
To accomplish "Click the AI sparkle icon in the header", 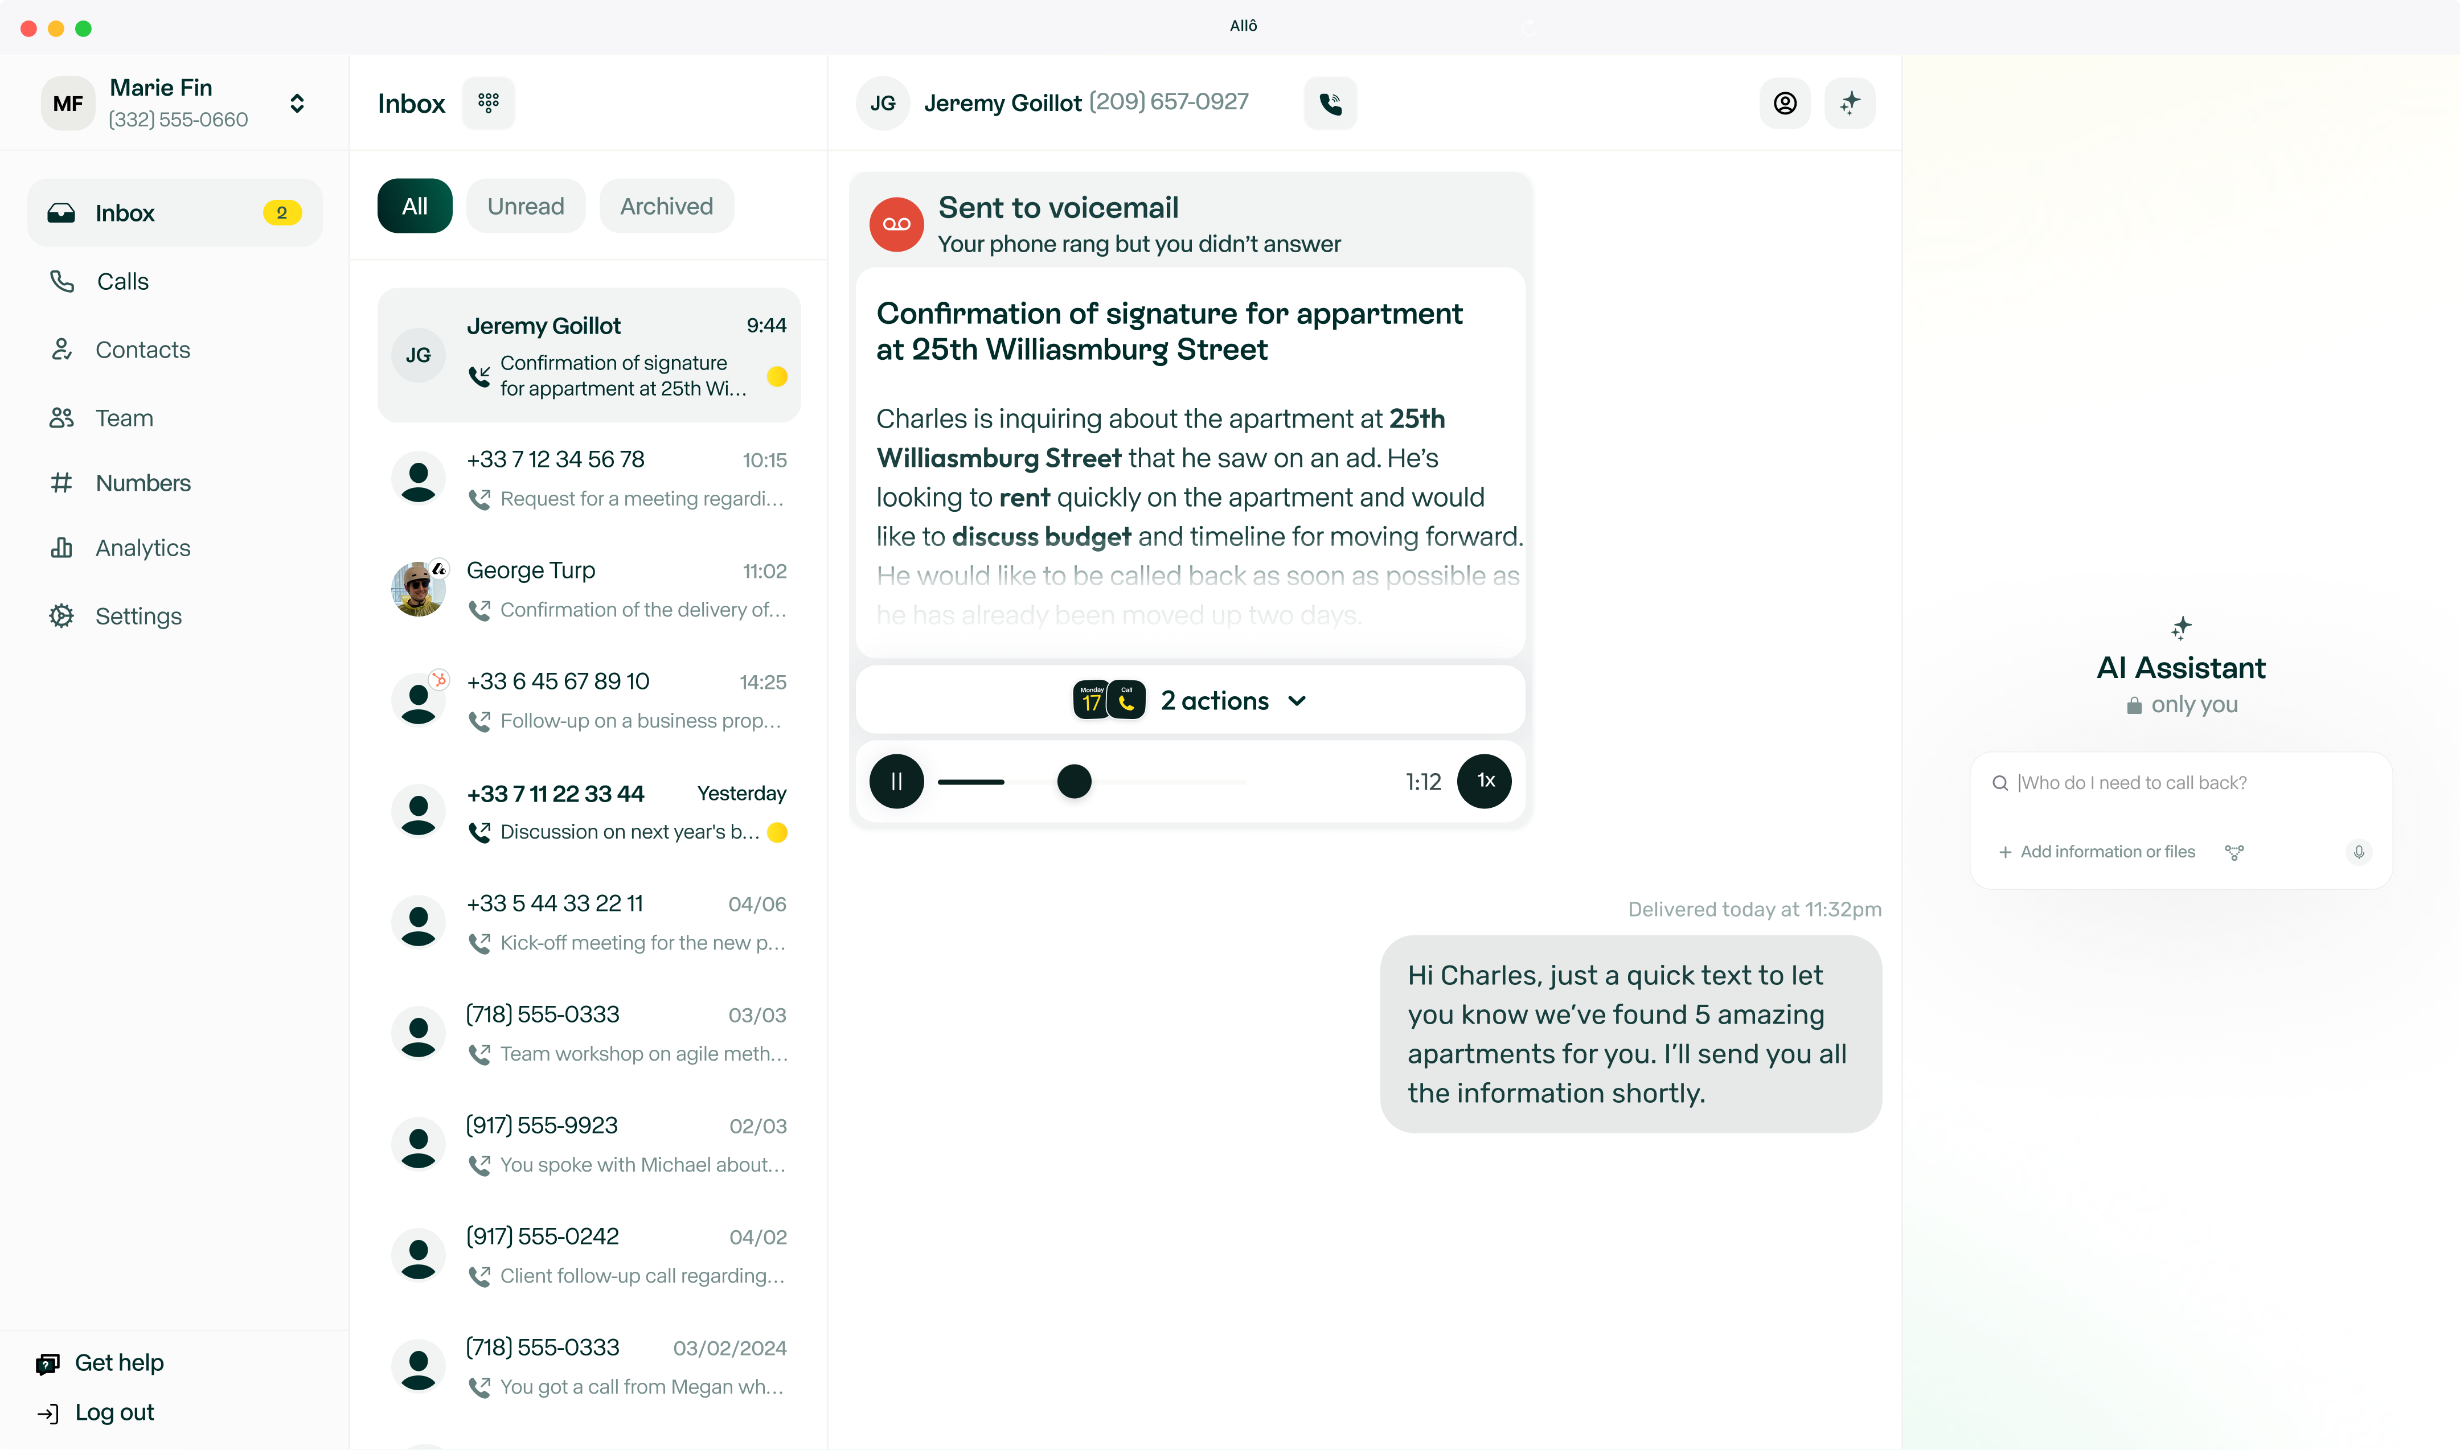I will pyautogui.click(x=1849, y=102).
